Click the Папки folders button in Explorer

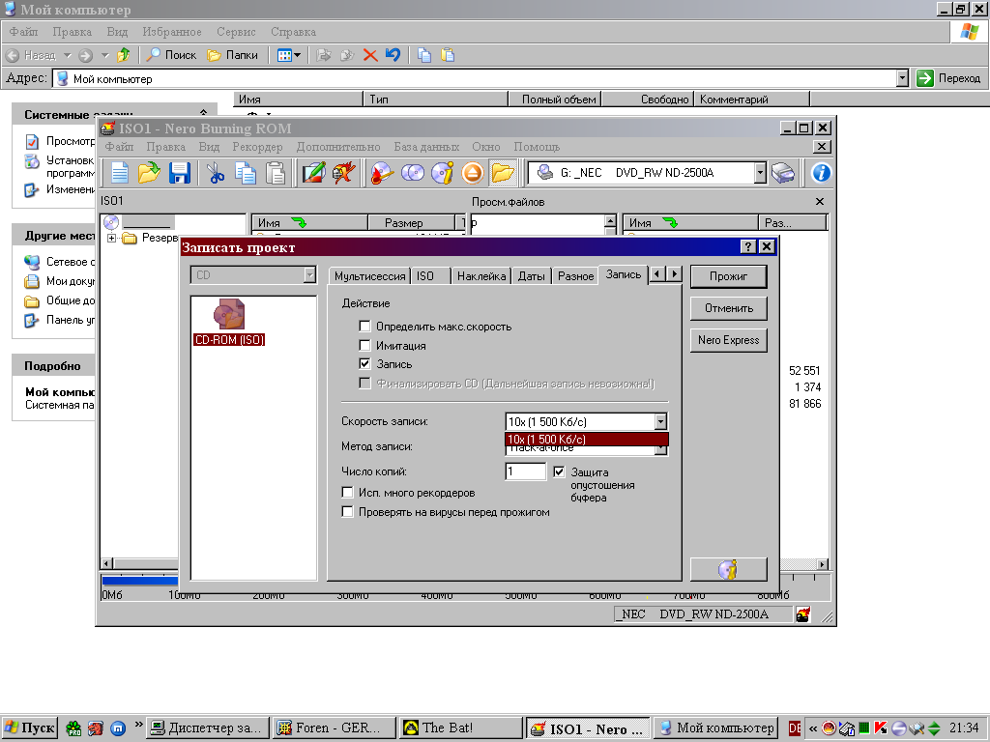pos(232,55)
